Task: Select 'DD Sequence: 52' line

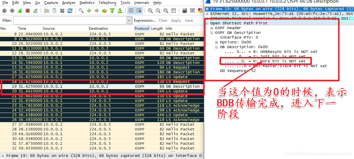Action: [x=238, y=71]
